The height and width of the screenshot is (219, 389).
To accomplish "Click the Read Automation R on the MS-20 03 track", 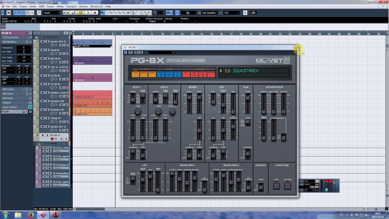I will click(61, 62).
